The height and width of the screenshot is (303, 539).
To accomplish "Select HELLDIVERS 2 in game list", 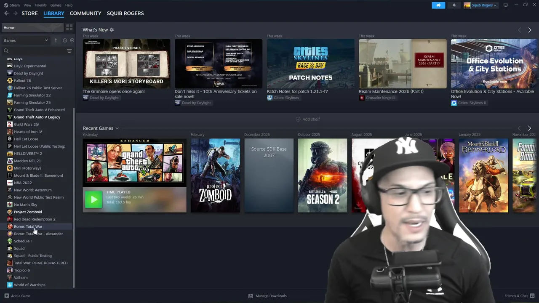I will (28, 154).
